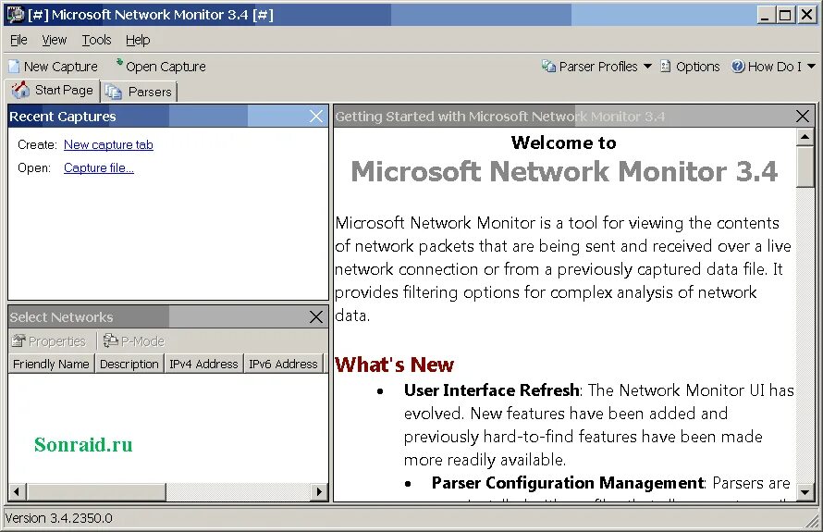
Task: Open the Options dialog from toolbar text
Action: click(697, 67)
